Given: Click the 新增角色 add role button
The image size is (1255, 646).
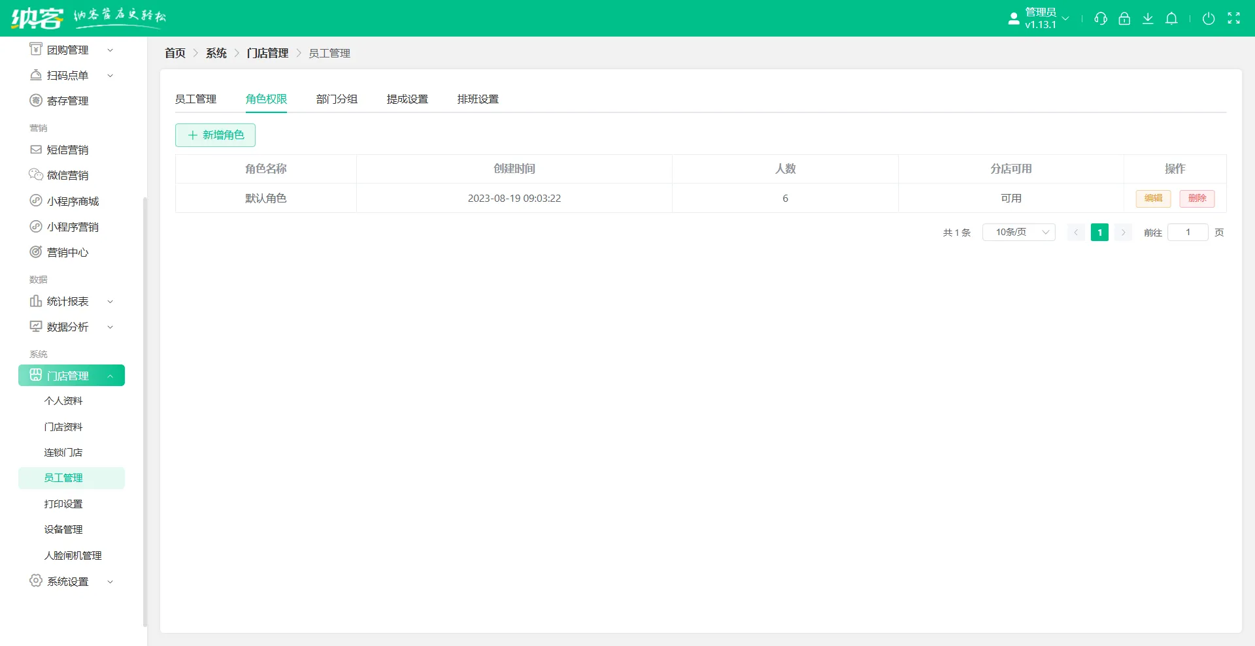Looking at the screenshot, I should [215, 135].
